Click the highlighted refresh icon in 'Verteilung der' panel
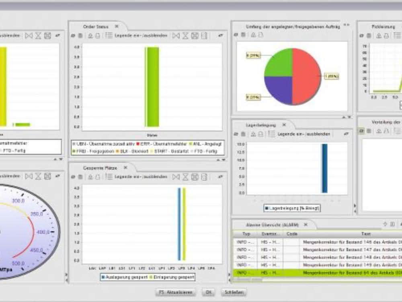 (x=361, y=131)
